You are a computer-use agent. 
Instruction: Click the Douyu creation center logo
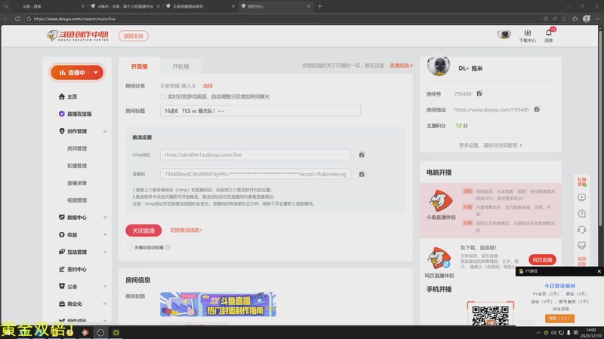78,35
